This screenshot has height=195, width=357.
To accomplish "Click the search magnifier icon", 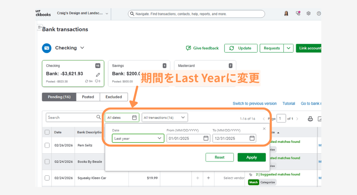I will [x=99, y=117].
